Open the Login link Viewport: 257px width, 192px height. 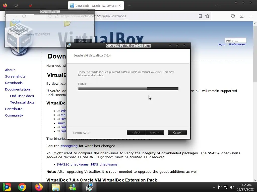[221, 44]
